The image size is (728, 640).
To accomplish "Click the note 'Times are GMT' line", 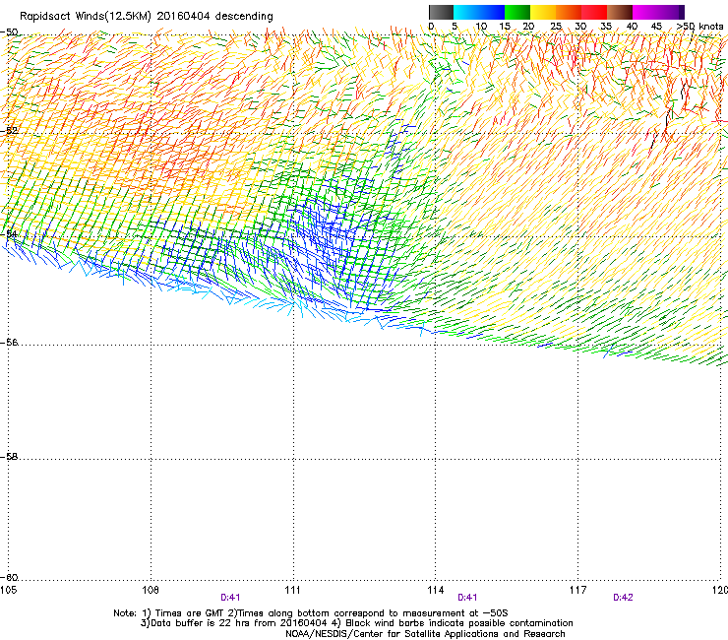I will [311, 613].
